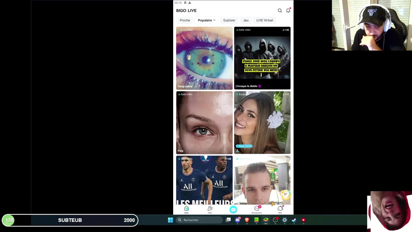The image size is (412, 232).
Task: Launch Brave browser from the taskbar
Action: point(247,220)
